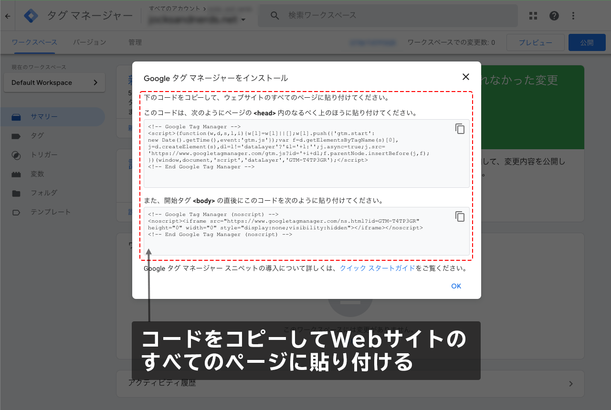
Task: Expand the アクティビティ履歴 section chevron
Action: point(571,383)
